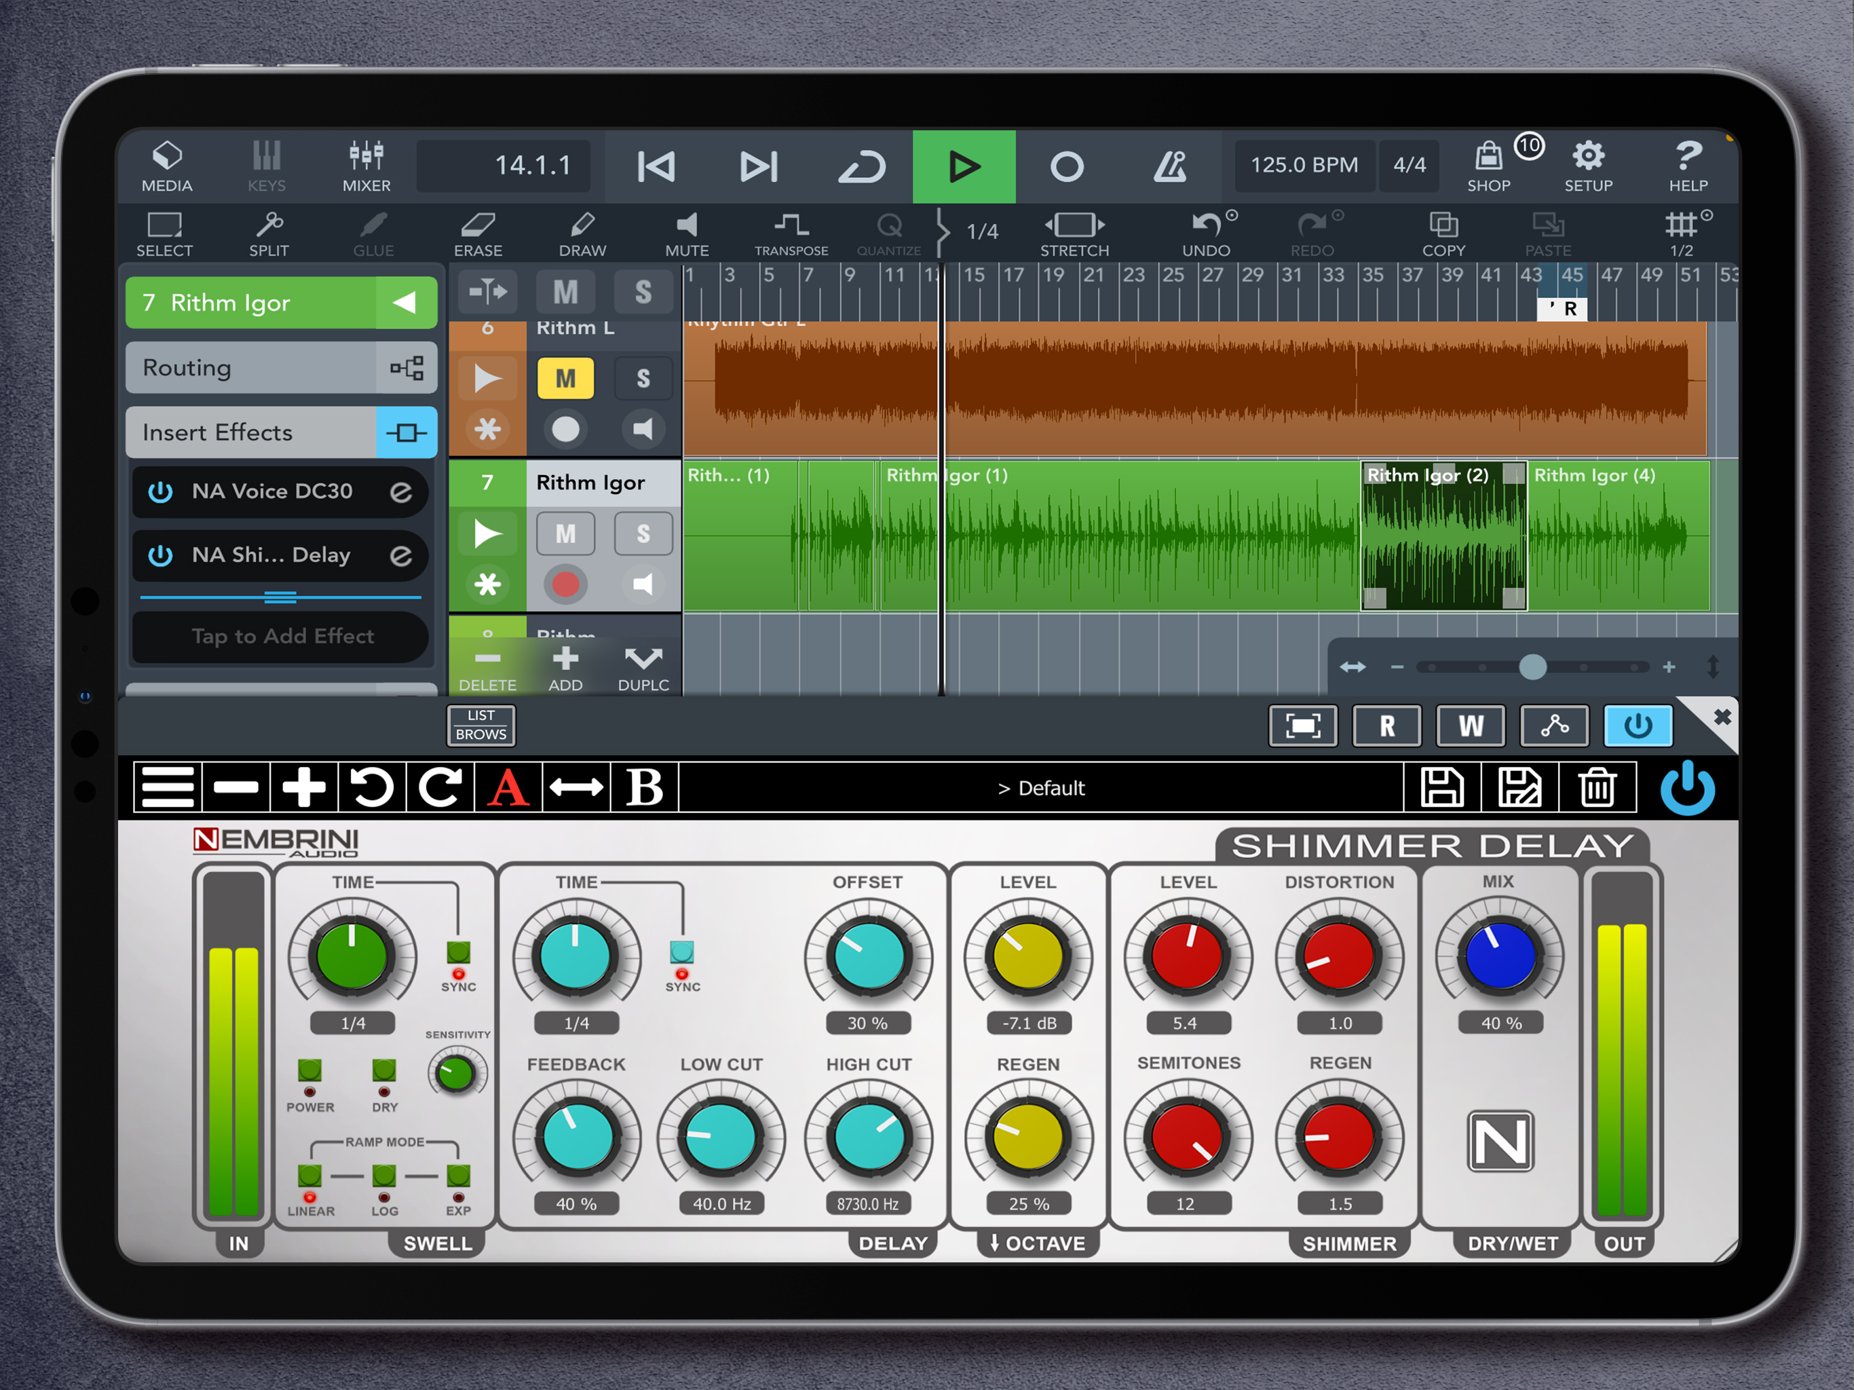Viewport: 1854px width, 1390px height.
Task: Tap to Add Effect slot
Action: click(x=282, y=637)
